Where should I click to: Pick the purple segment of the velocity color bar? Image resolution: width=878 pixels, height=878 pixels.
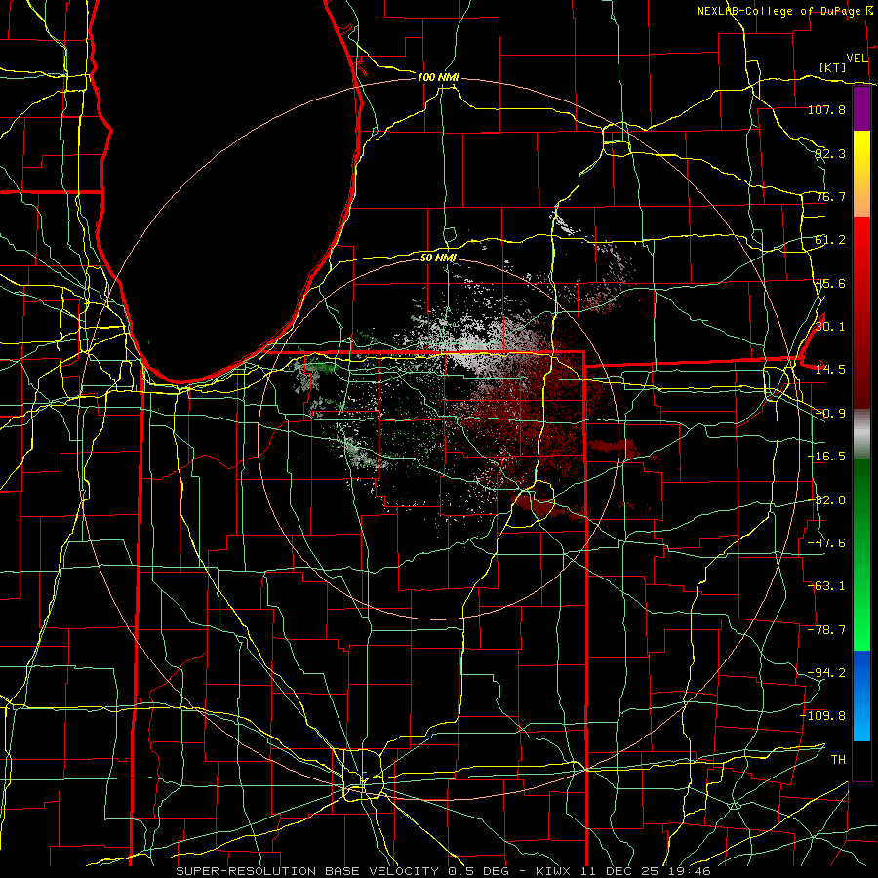[x=861, y=109]
